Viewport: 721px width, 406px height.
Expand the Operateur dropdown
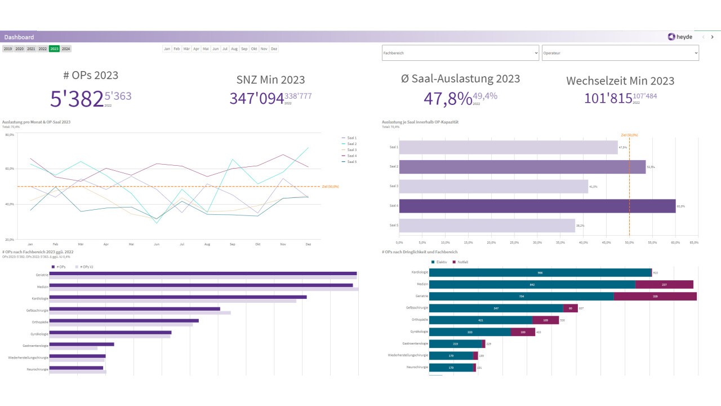[620, 53]
